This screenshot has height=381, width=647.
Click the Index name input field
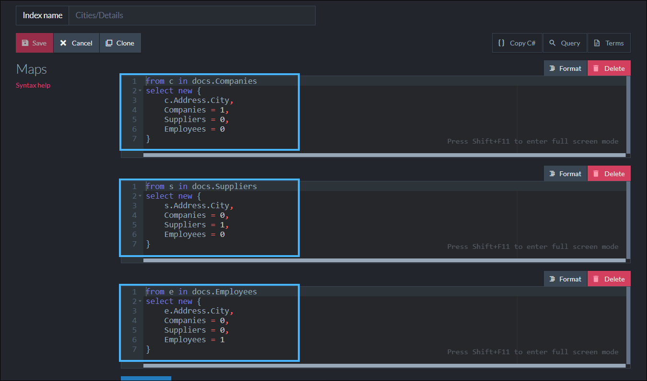point(192,15)
